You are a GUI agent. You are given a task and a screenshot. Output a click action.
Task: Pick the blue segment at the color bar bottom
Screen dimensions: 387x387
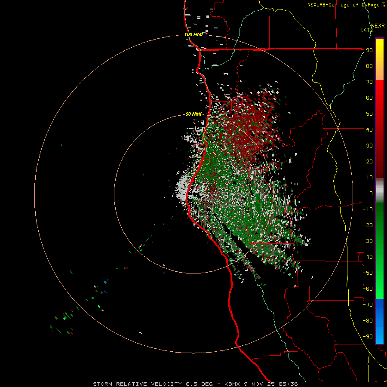tap(380, 322)
